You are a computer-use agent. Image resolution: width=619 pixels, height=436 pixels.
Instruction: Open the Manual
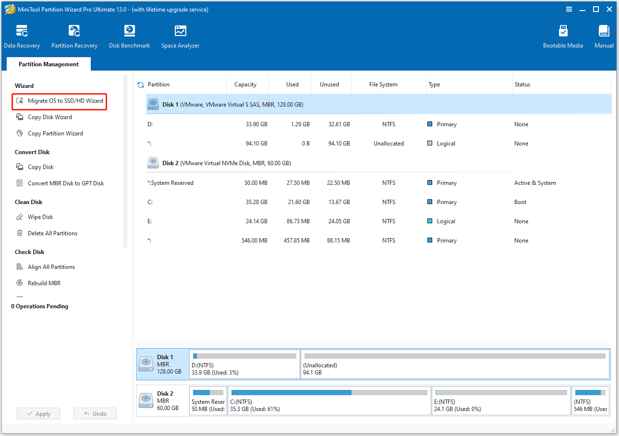[603, 36]
